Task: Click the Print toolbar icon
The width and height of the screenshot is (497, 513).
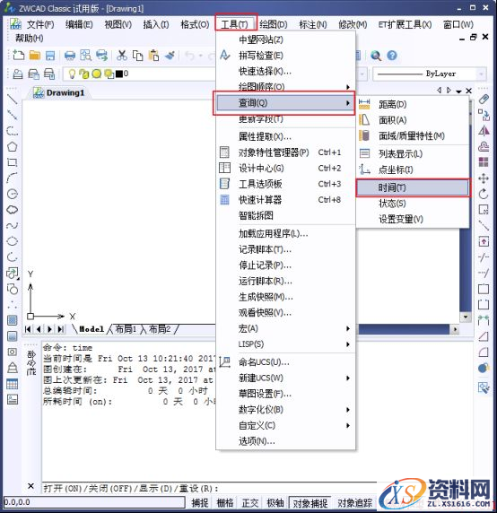Action: 70,56
